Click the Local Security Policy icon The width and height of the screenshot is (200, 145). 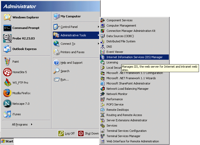coord(103,68)
